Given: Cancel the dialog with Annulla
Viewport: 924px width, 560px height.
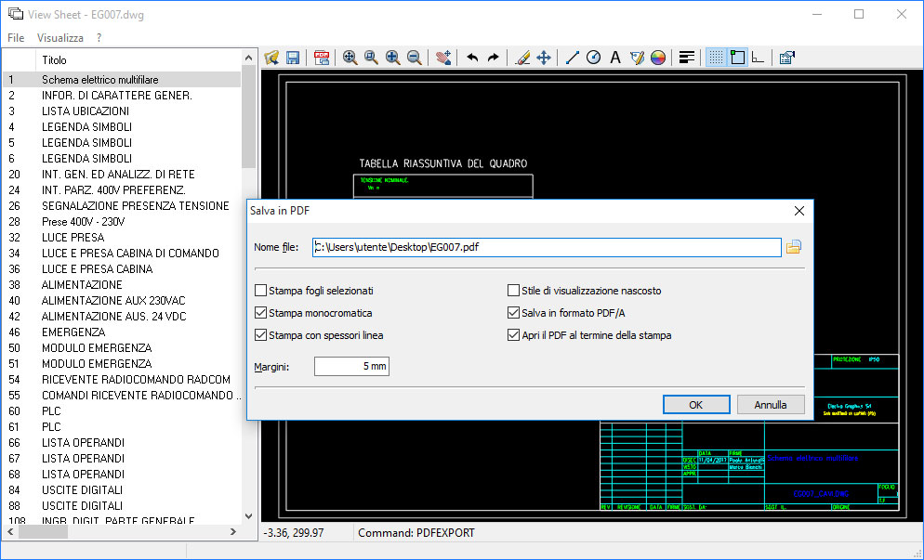Looking at the screenshot, I should [771, 405].
